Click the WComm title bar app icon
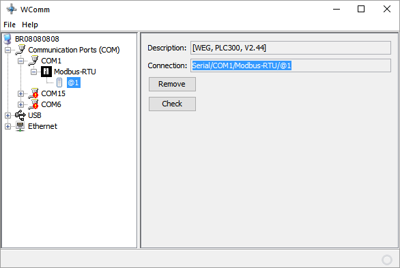This screenshot has height=268, width=400. (x=12, y=10)
